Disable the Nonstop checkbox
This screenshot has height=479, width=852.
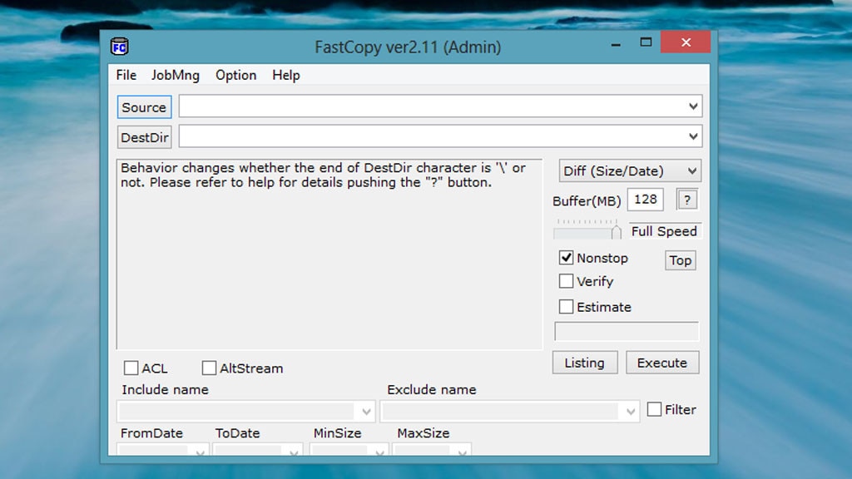pos(567,258)
